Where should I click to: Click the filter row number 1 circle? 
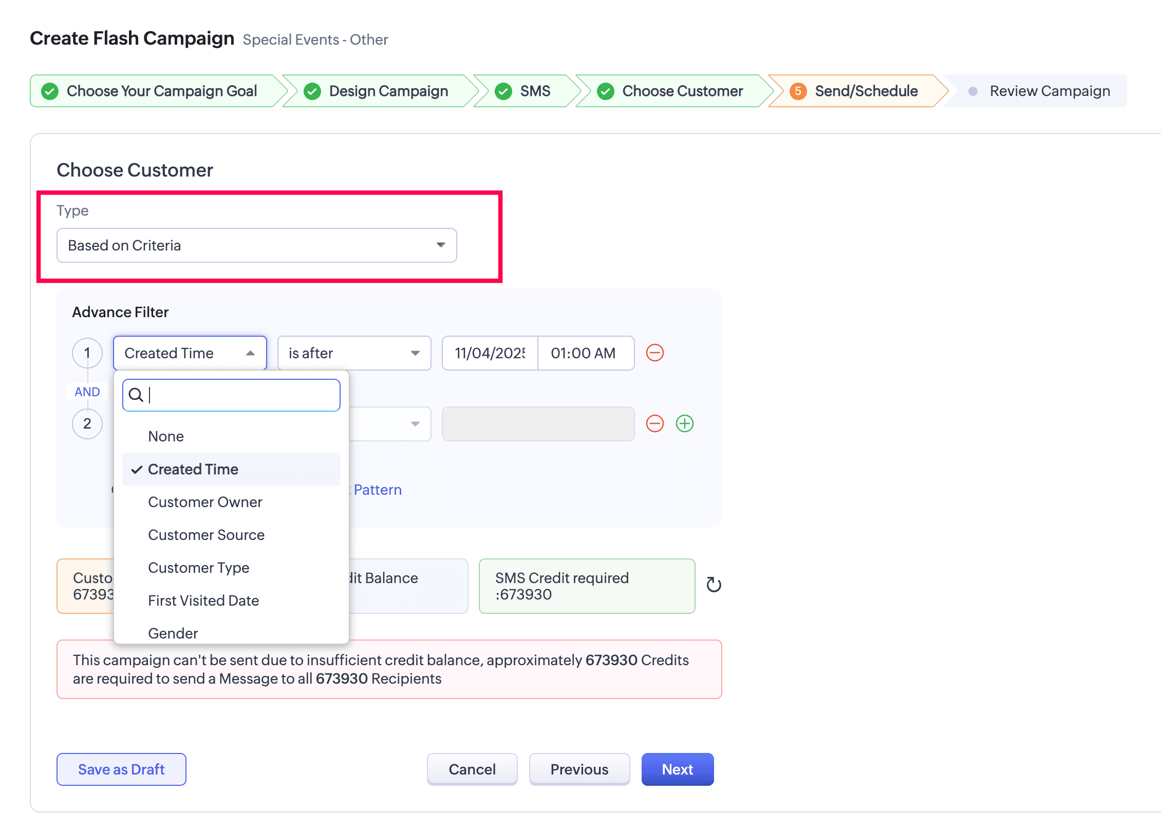[x=87, y=353]
